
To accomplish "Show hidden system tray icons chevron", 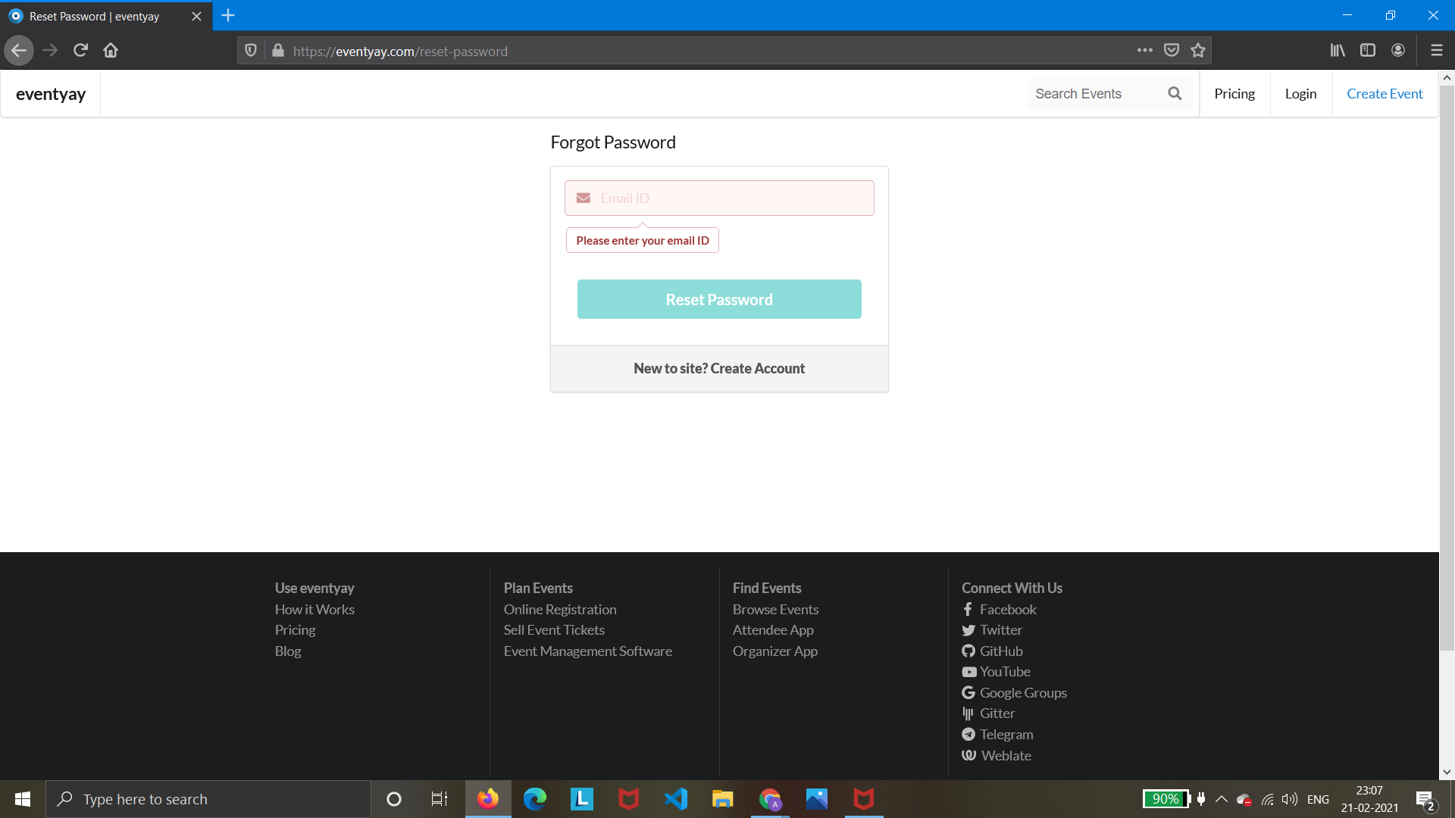I will click(1222, 799).
